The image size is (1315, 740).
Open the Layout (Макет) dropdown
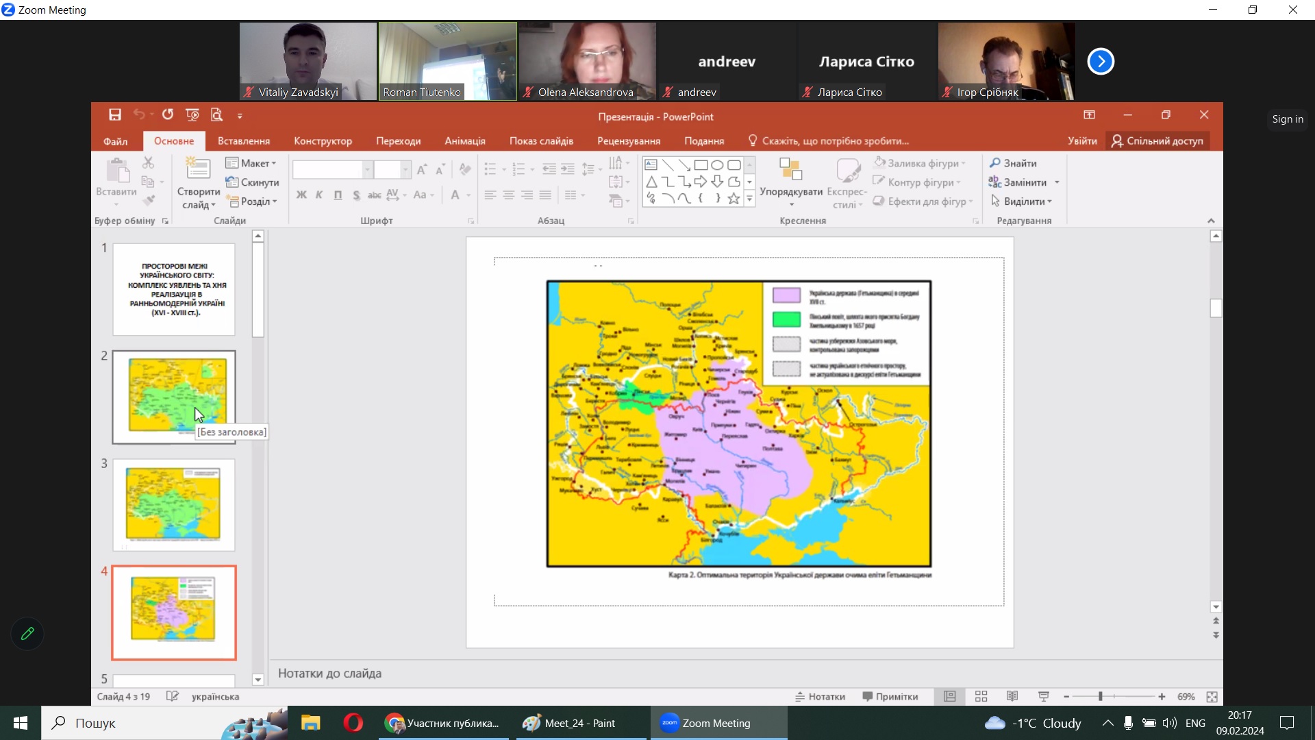[x=251, y=163]
